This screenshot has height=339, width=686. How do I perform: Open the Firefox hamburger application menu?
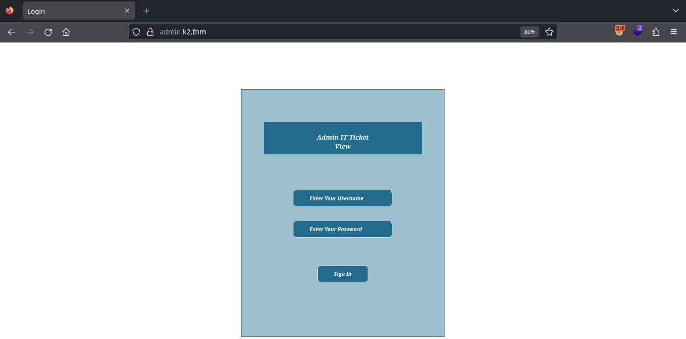pyautogui.click(x=673, y=32)
